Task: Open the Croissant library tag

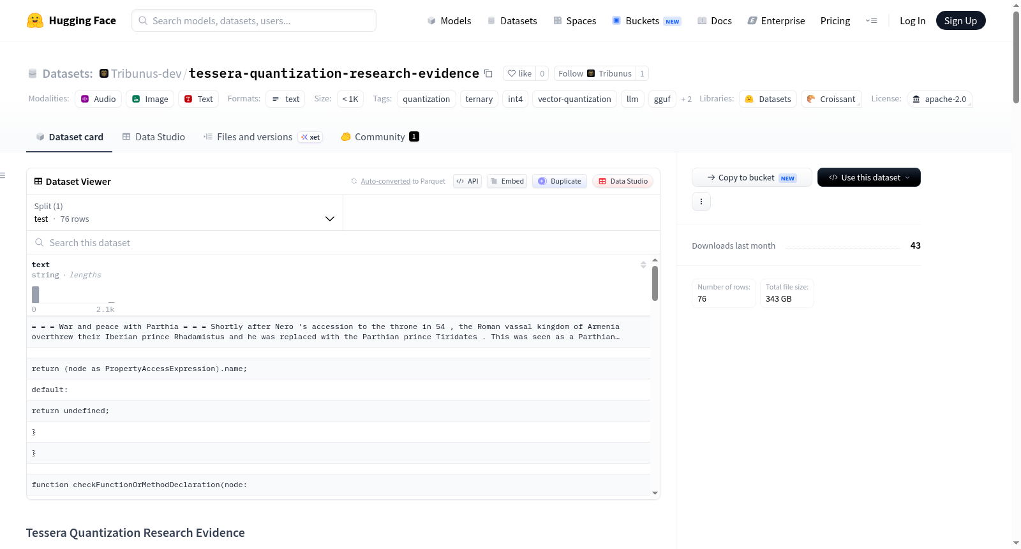Action: (831, 99)
